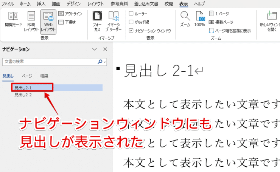Select Webレイアウト view
Image resolution: width=280 pixels, height=172 pixels.
click(48, 22)
